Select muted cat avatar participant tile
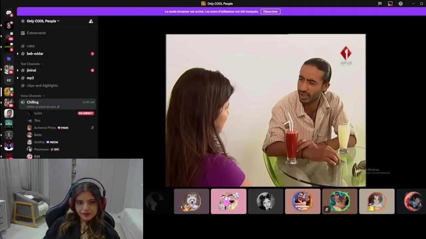 [x=339, y=201]
